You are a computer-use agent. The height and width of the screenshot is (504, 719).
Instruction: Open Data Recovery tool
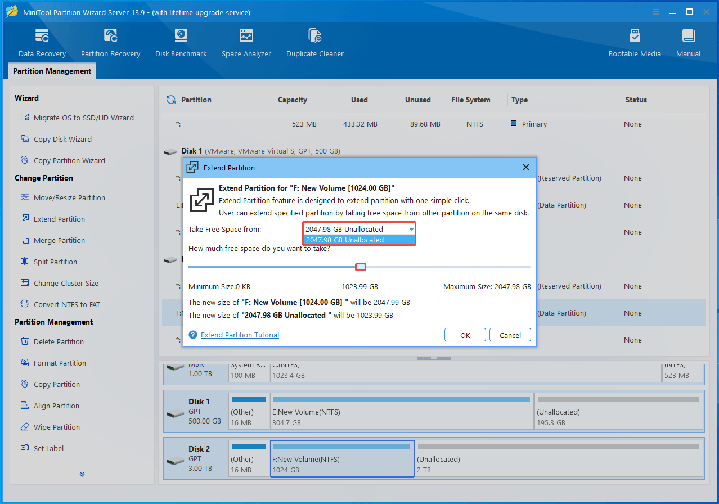(42, 43)
